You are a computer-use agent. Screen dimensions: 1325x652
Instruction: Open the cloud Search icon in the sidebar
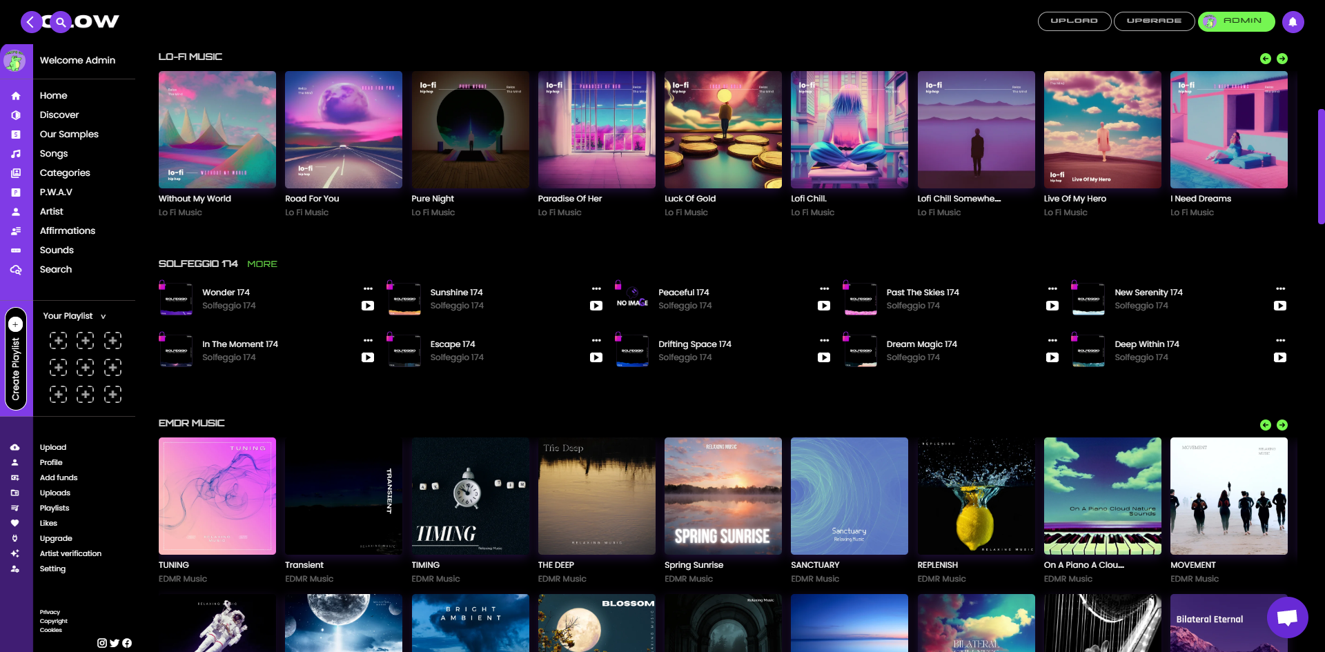pos(16,270)
